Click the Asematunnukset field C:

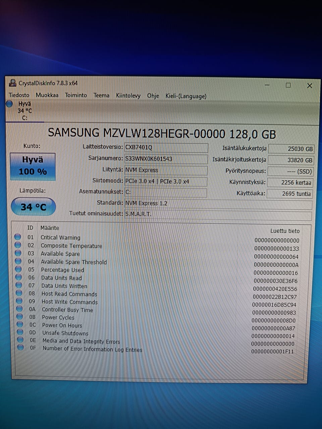tap(165, 192)
